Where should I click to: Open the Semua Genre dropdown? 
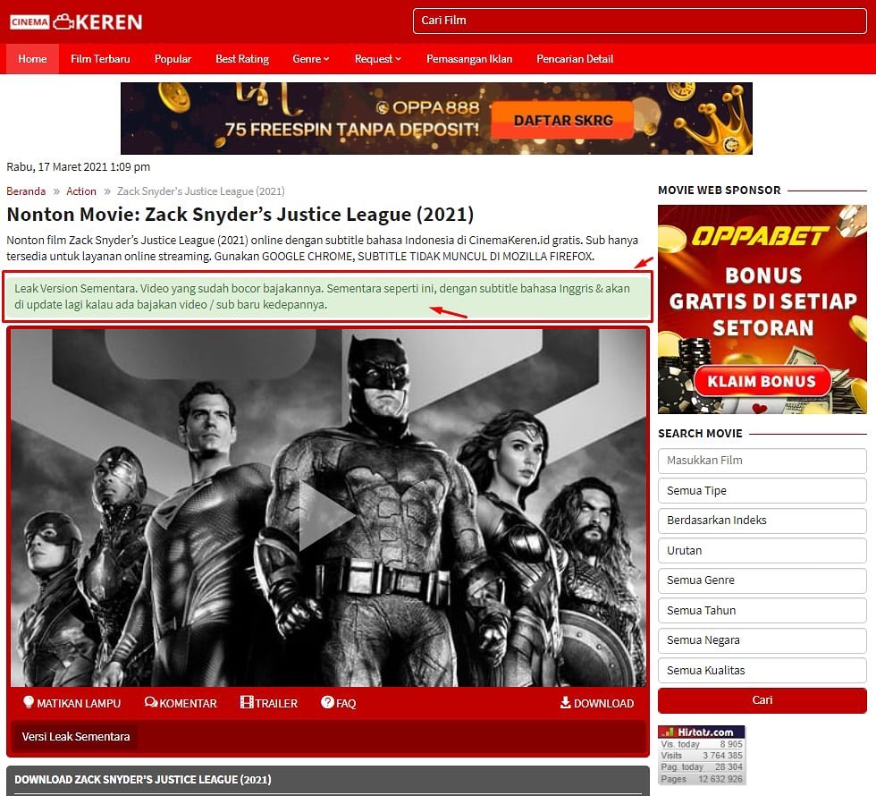762,580
